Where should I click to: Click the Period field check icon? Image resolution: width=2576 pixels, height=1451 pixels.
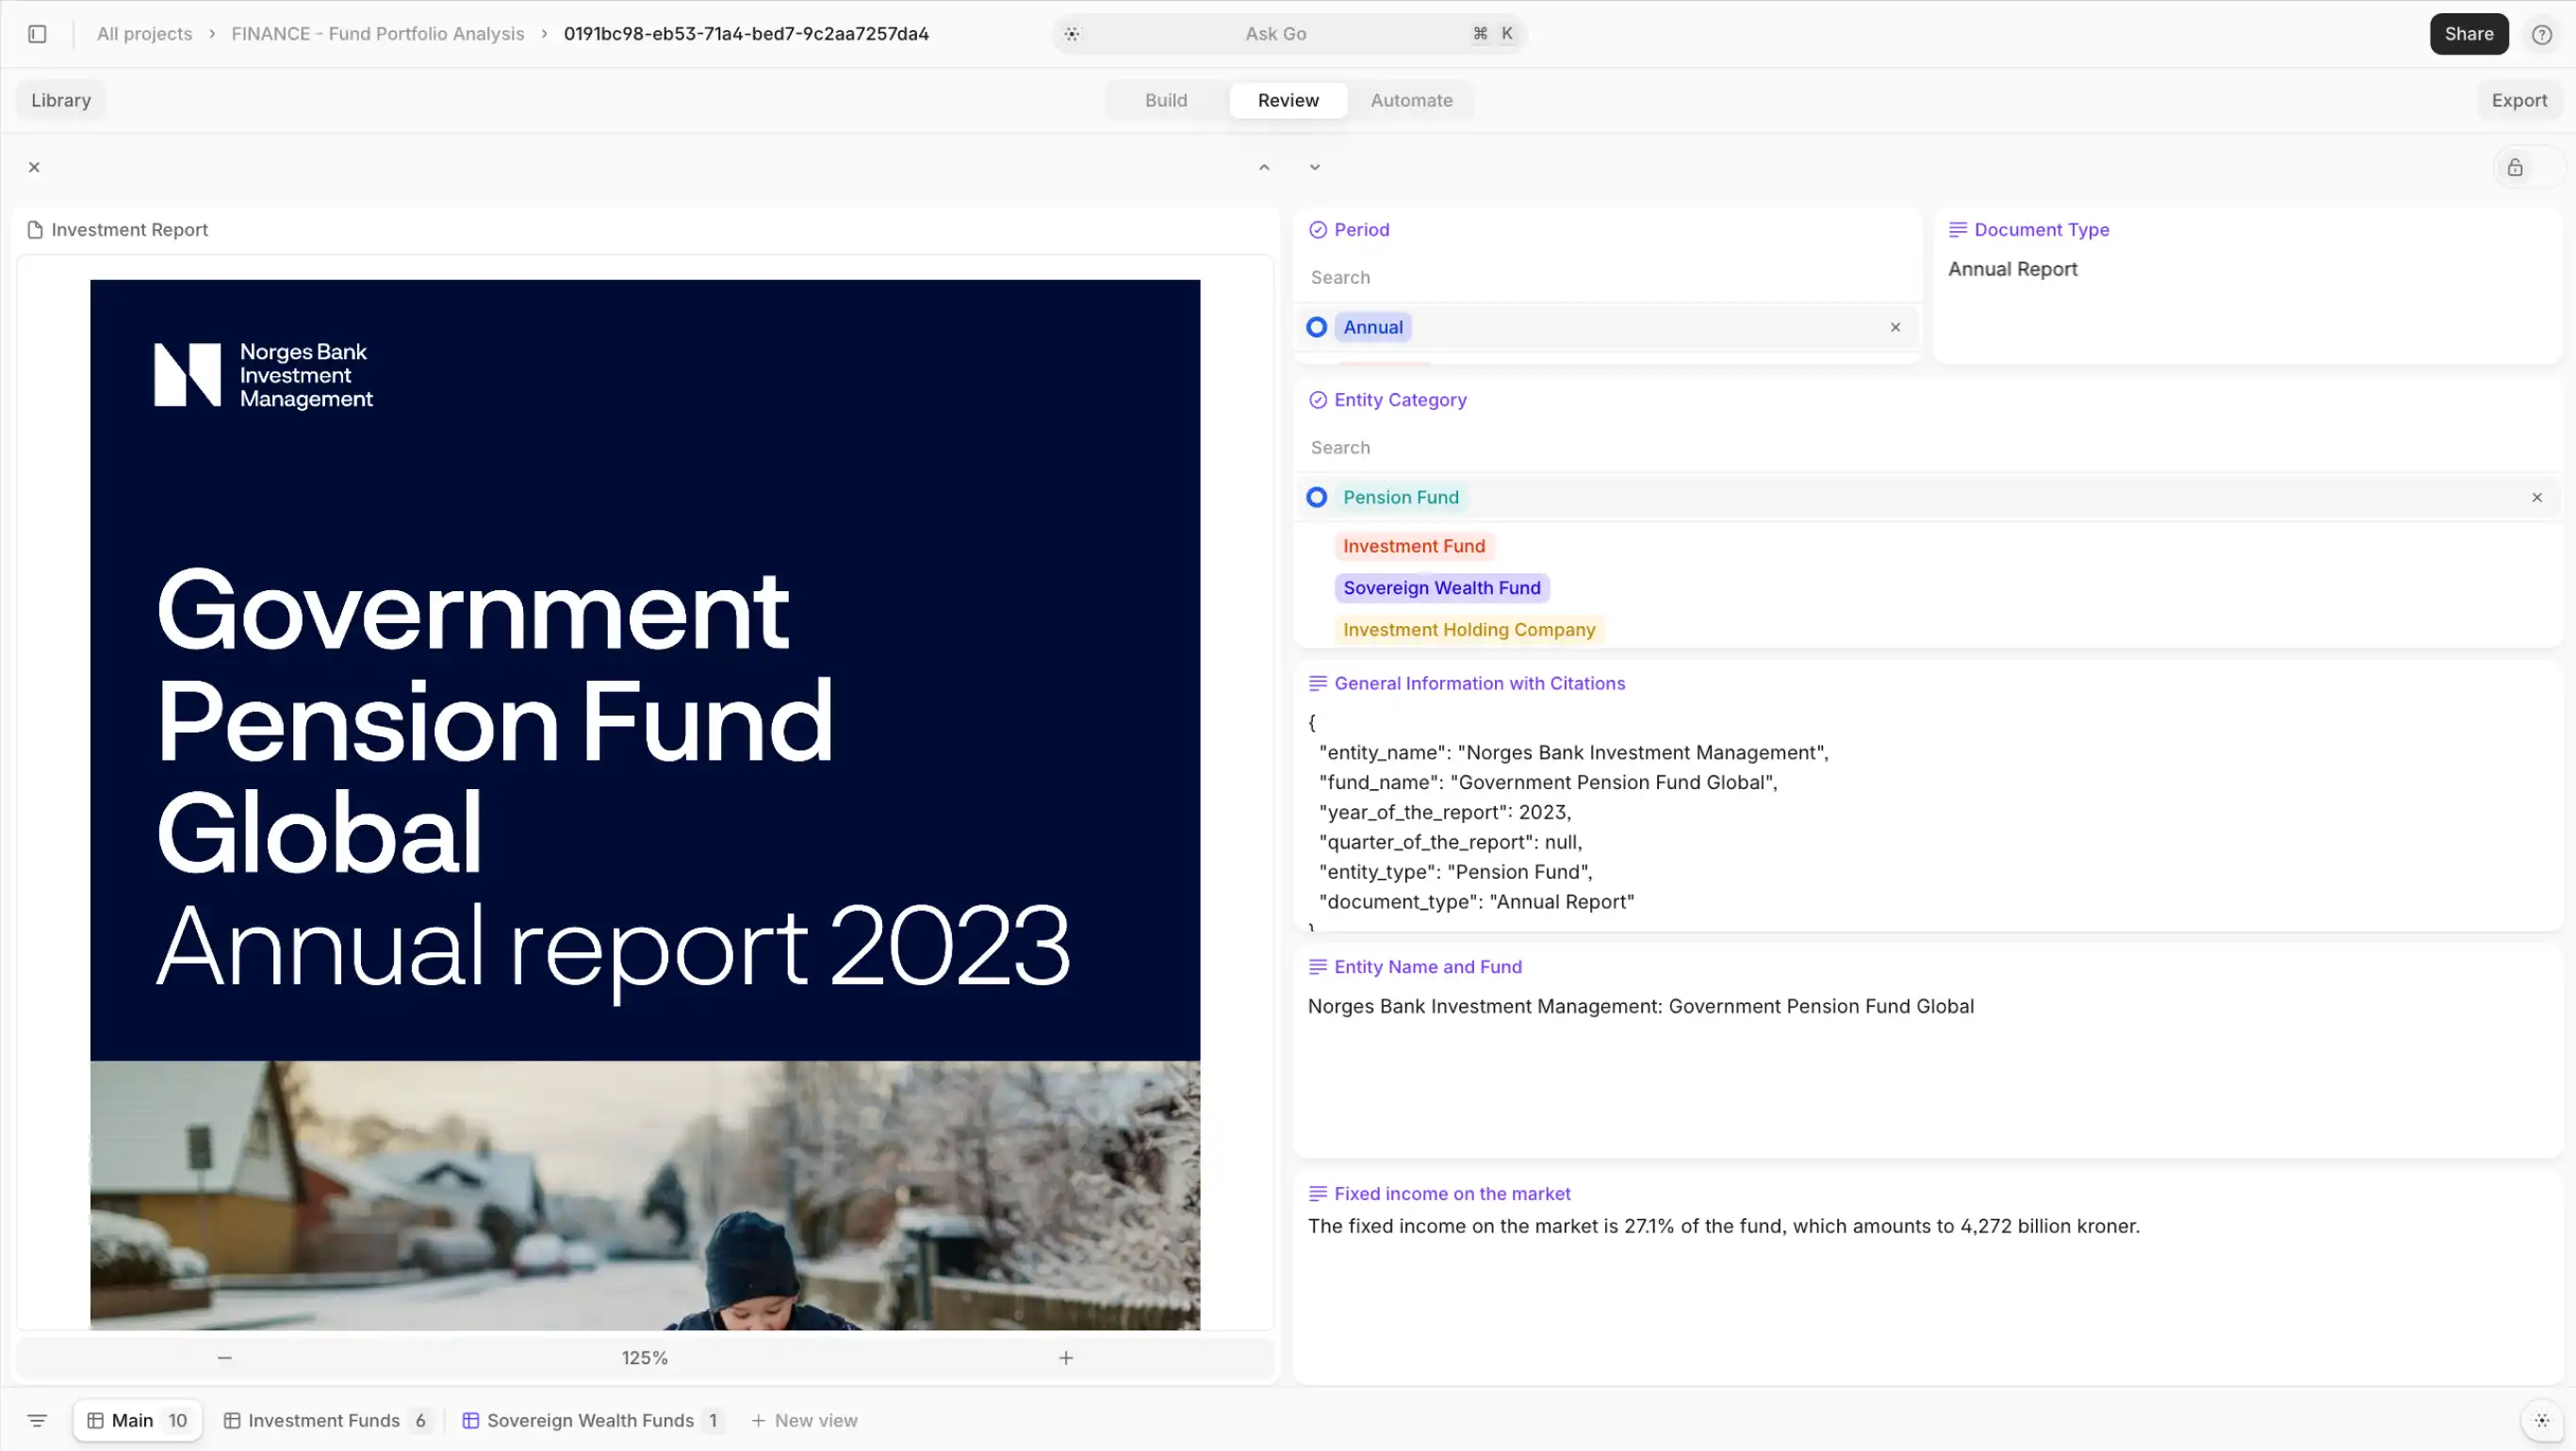point(1317,230)
